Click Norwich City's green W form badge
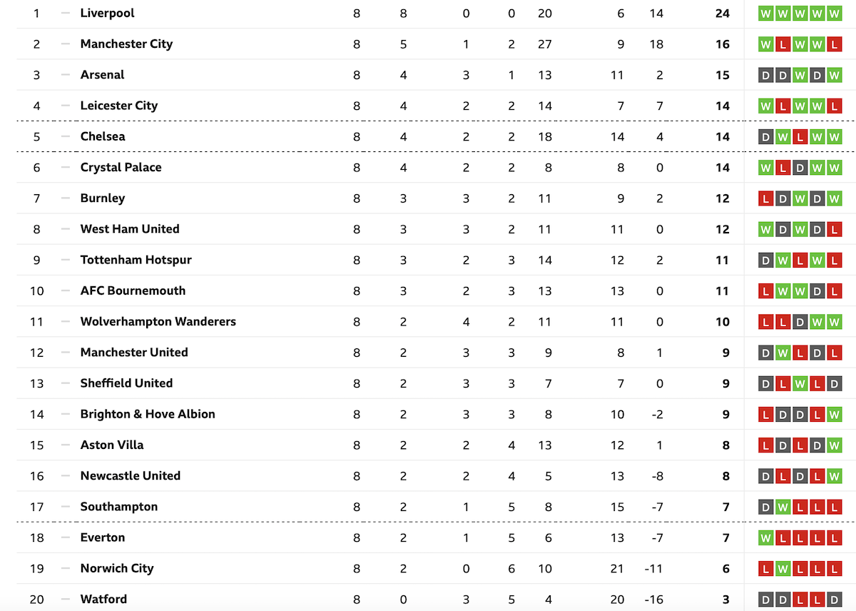 (x=783, y=568)
